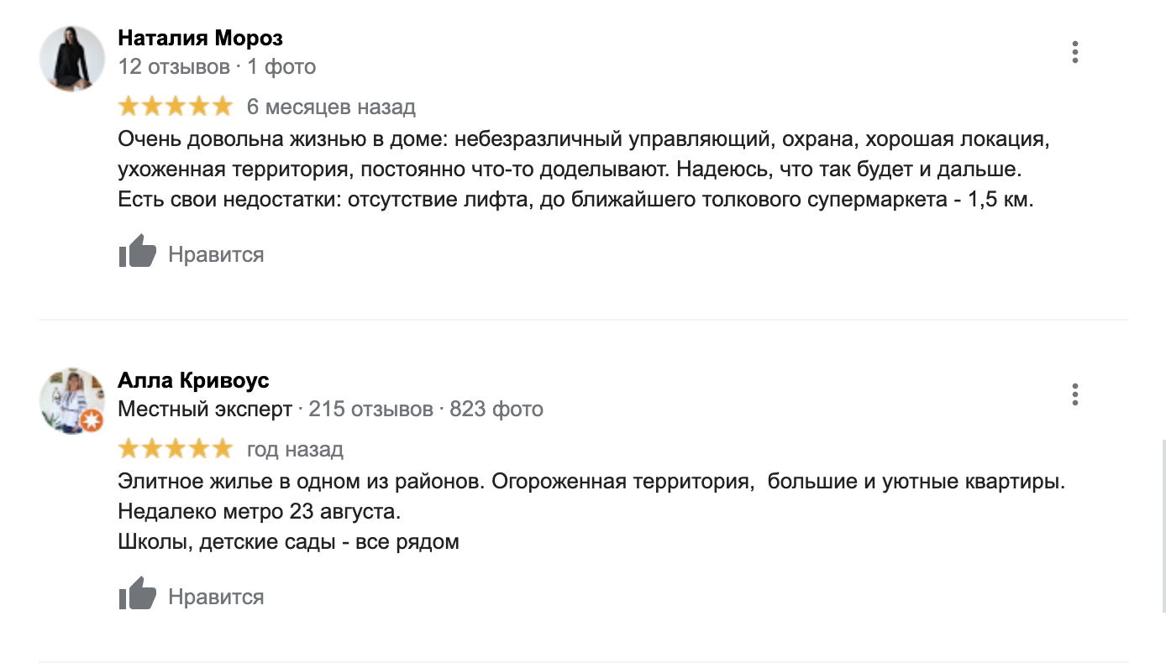This screenshot has height=668, width=1166.
Task: Click the "Нравится" label under Наталия's review
Action: [x=216, y=255]
